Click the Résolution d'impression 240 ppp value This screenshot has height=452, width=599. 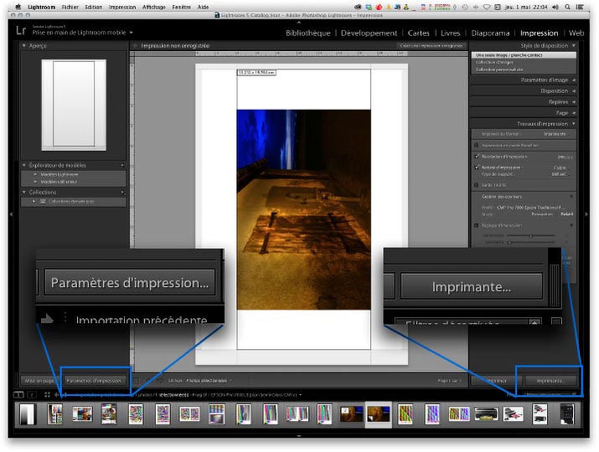pyautogui.click(x=565, y=157)
